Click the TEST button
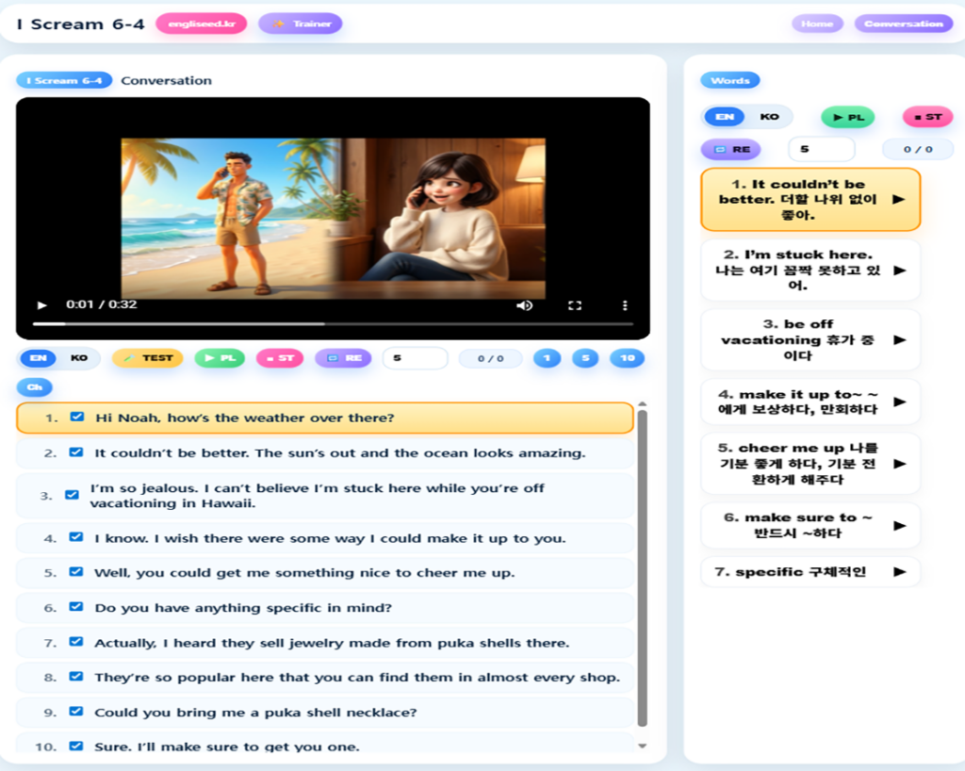 148,358
